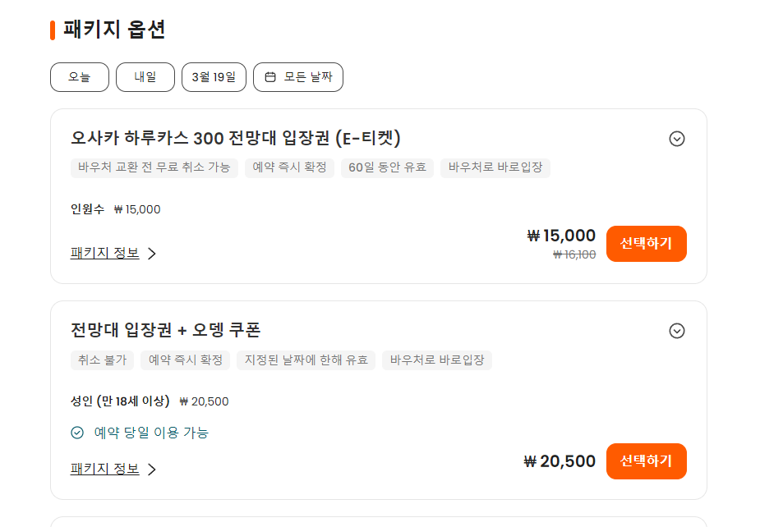This screenshot has height=527, width=760.
Task: Click the chevron arrow beside second 패키지 정보
Action: (x=152, y=470)
